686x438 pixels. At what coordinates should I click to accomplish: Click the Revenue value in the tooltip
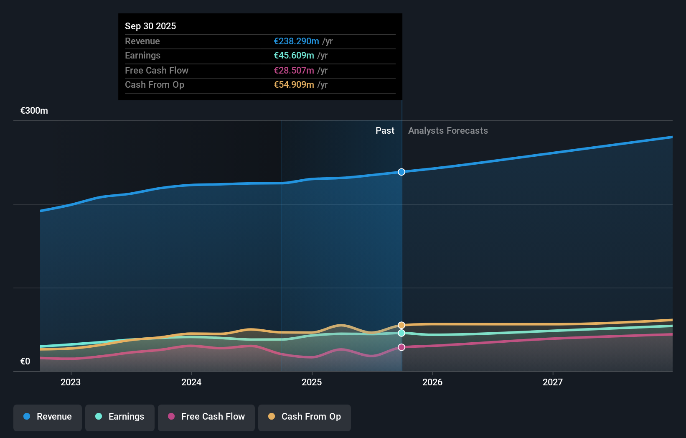(x=297, y=41)
